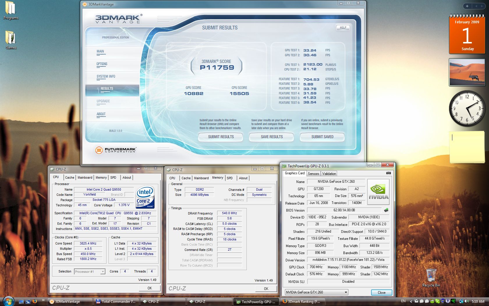Open MAIN section in 3DMark Vantage

pos(100,51)
